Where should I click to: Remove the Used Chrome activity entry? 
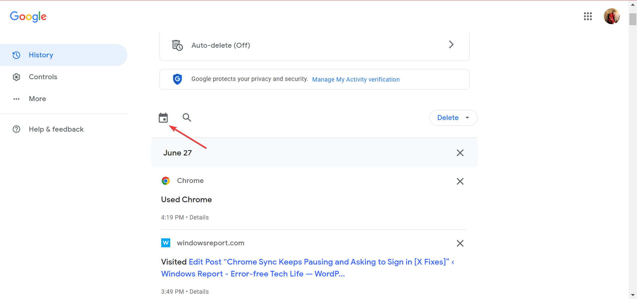[460, 181]
